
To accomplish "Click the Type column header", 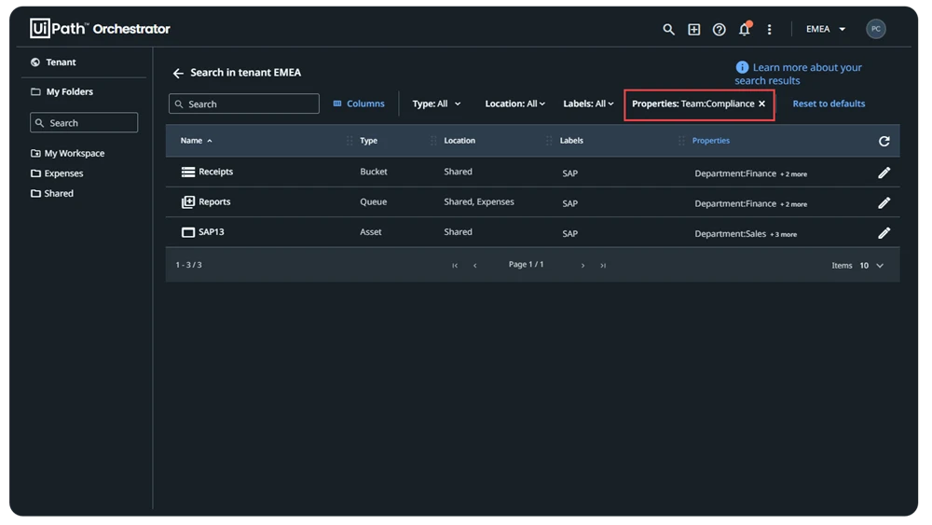I will pos(368,140).
